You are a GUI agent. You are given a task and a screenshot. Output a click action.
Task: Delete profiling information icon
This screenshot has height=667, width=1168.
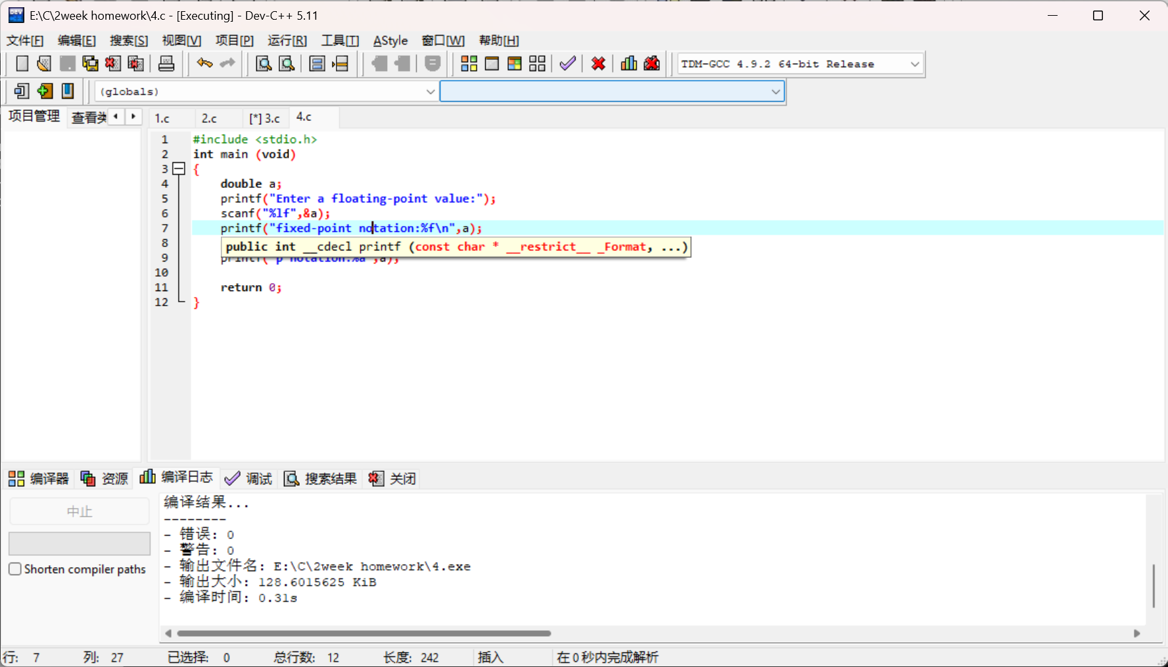652,64
